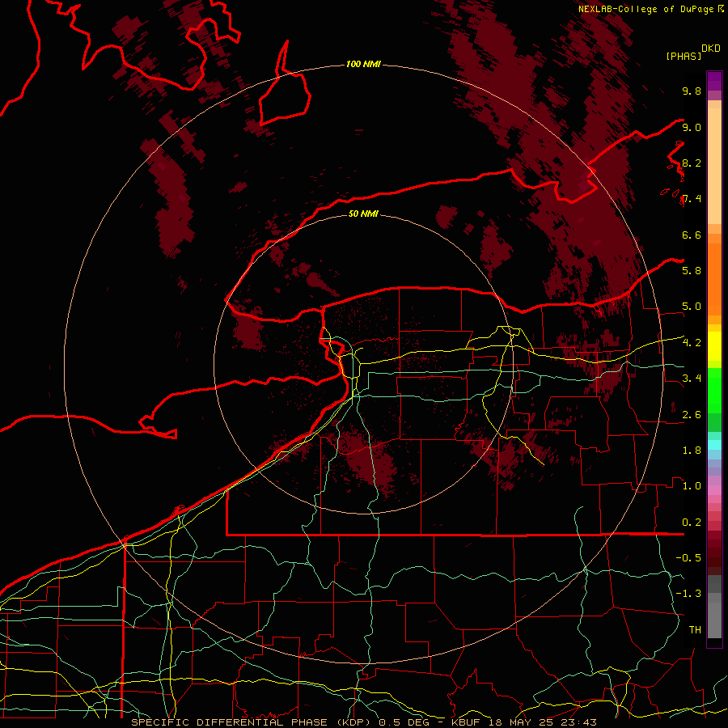Click the 1.0 scale value

(692, 486)
